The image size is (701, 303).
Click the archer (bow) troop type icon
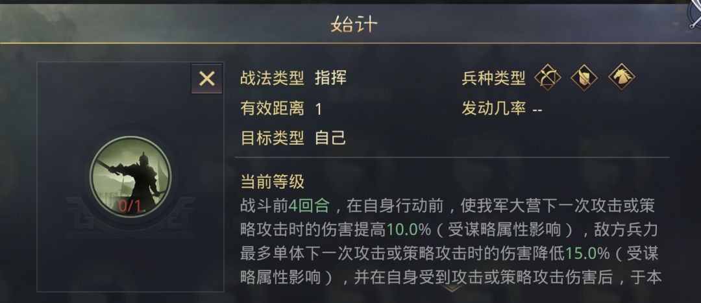tap(547, 79)
